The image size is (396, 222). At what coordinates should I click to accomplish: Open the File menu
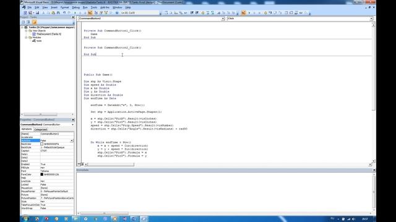(x=30, y=7)
